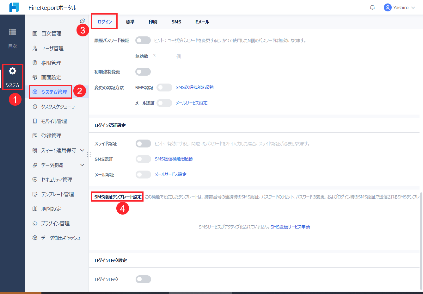Toggle 履歴パスワード検証 switch
This screenshot has height=294, width=423.
pos(143,41)
